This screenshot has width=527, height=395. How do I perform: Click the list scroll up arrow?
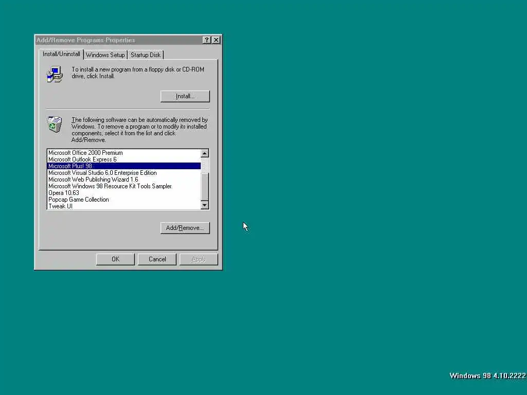[204, 153]
